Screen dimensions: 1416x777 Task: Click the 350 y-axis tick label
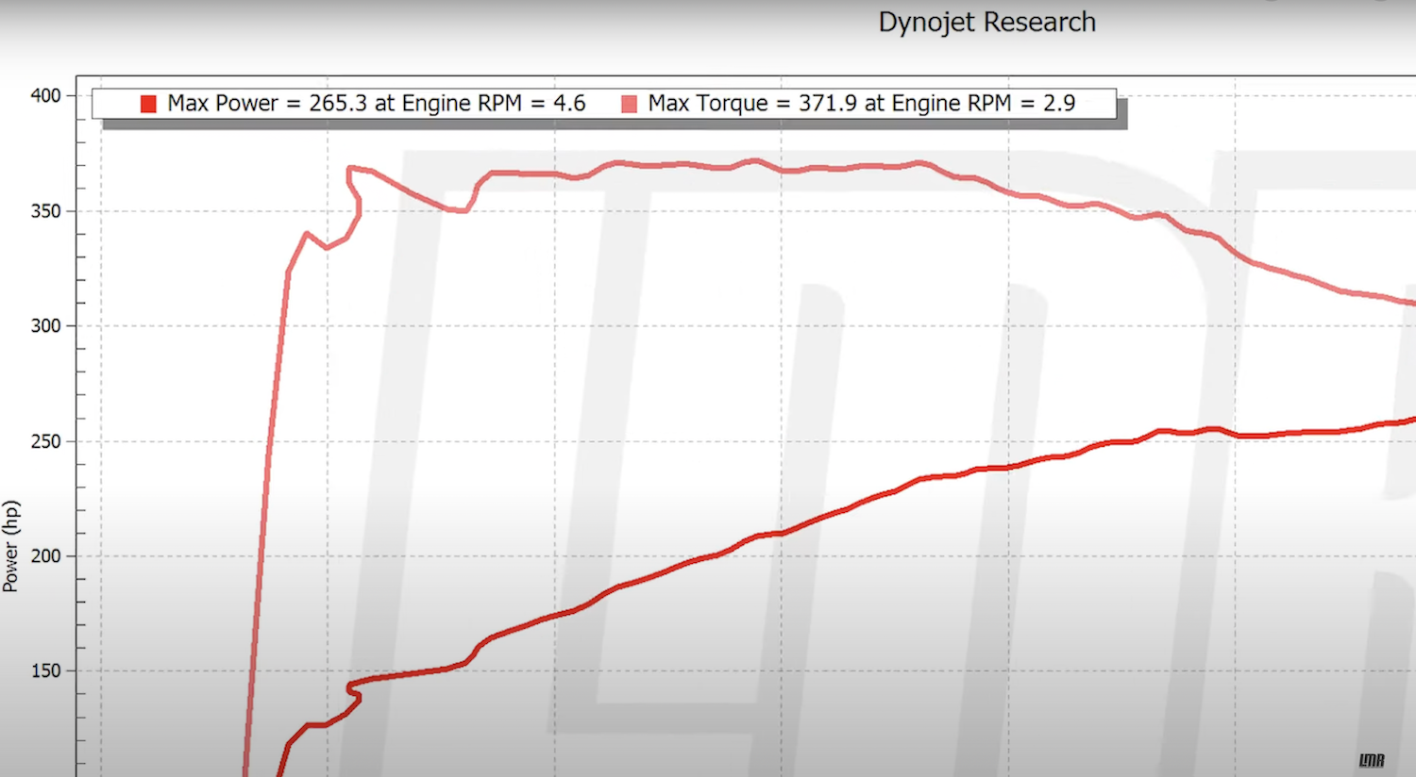pyautogui.click(x=45, y=211)
